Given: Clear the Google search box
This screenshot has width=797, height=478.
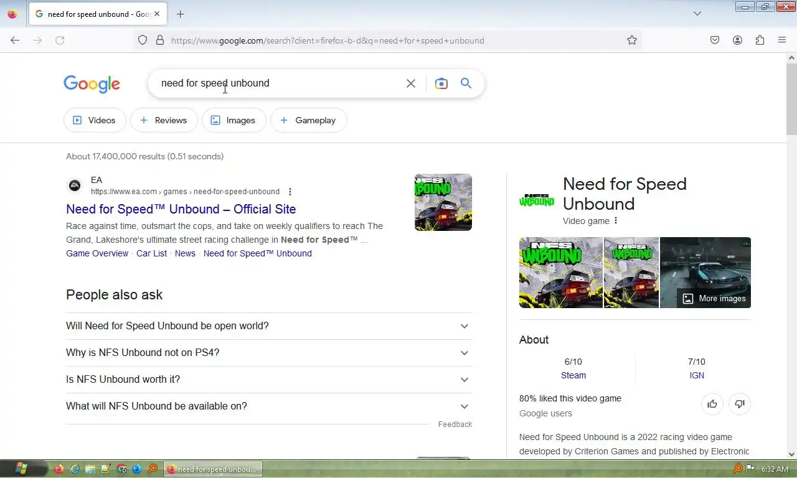Looking at the screenshot, I should click(x=411, y=83).
